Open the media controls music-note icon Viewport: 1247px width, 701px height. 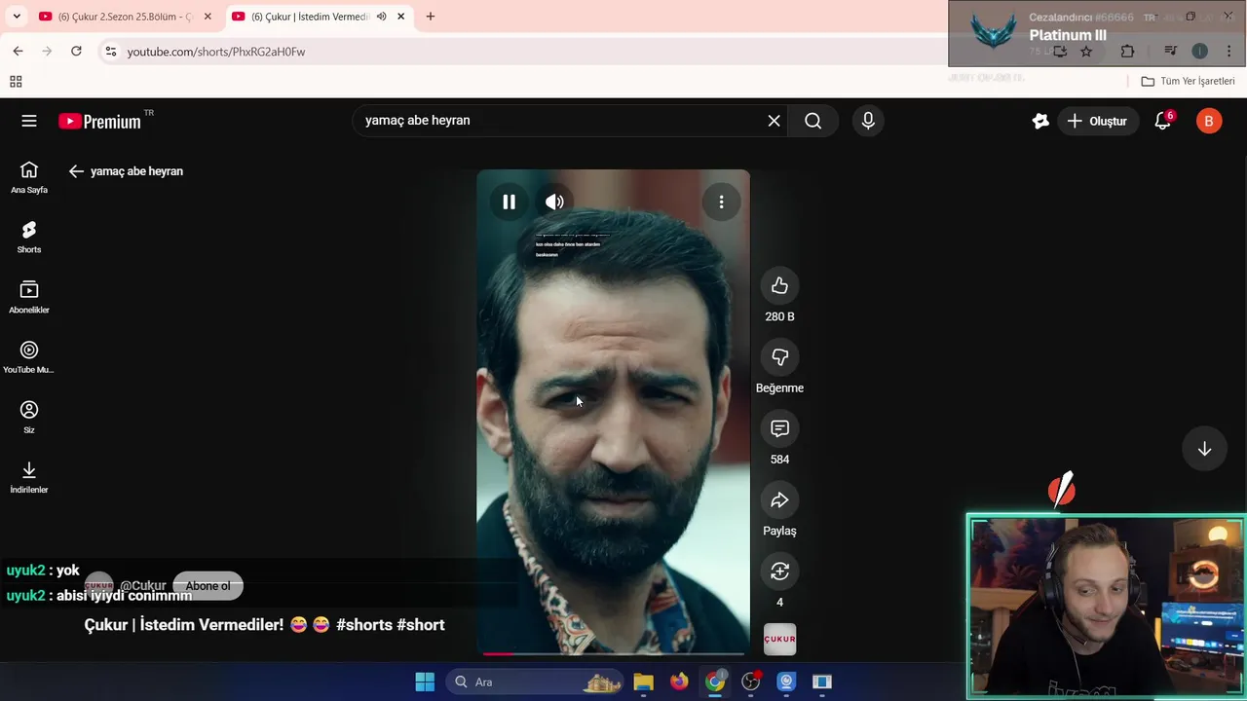point(1170,52)
